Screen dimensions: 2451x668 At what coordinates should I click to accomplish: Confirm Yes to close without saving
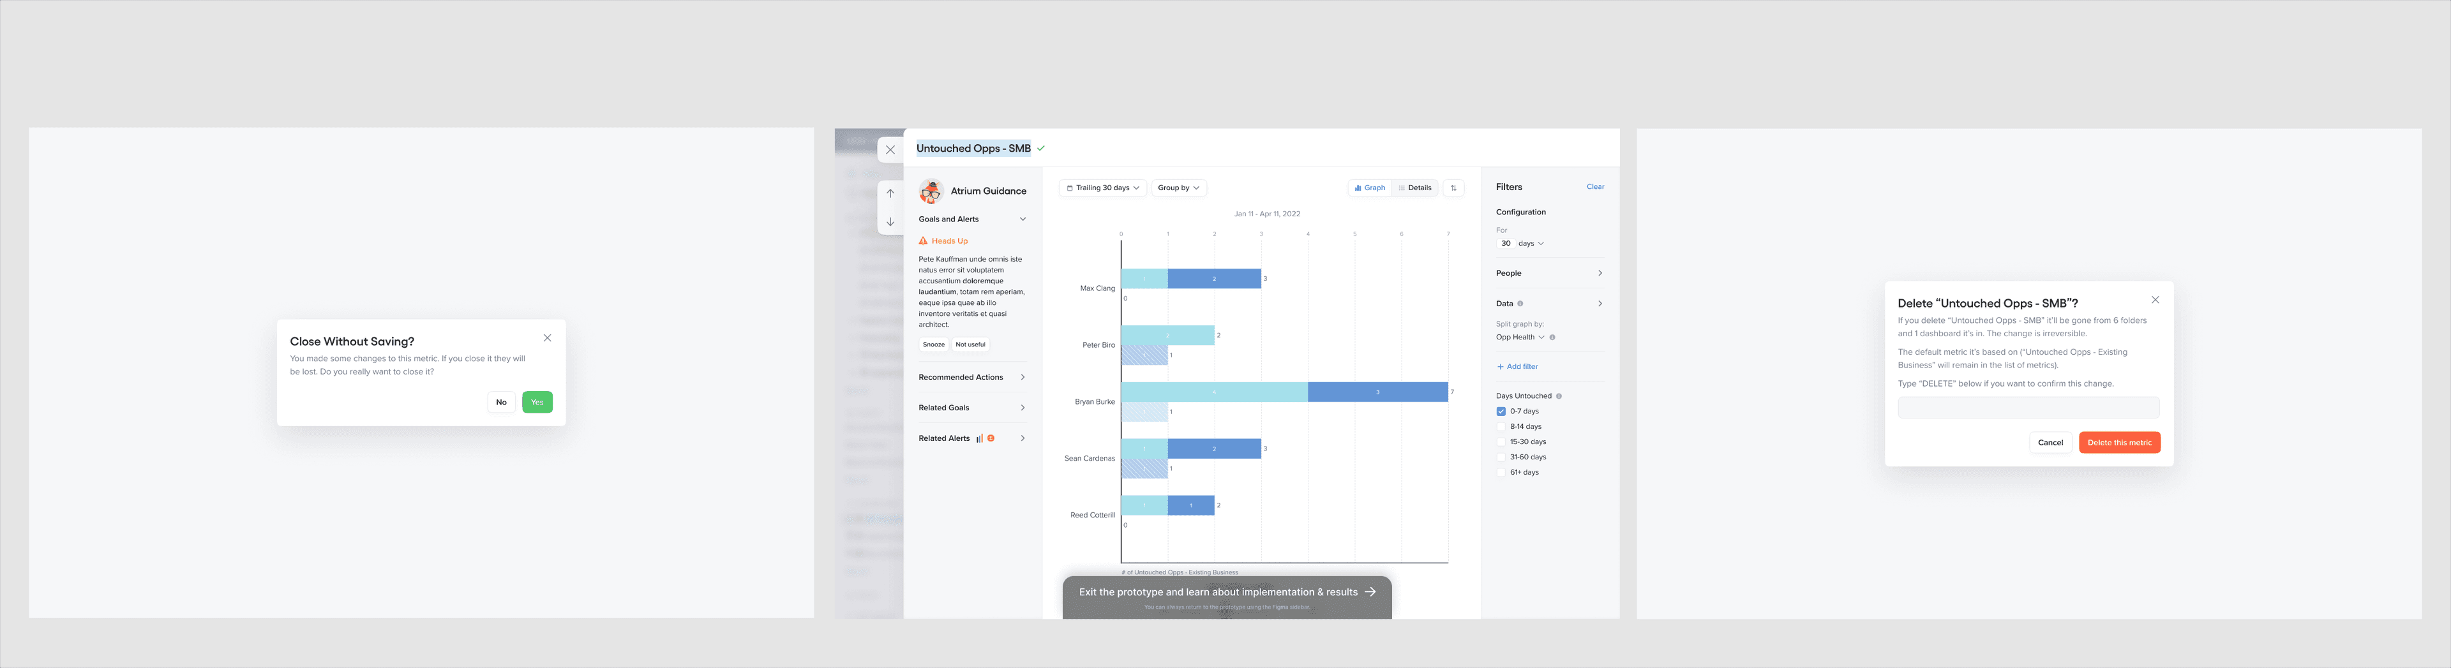(537, 403)
